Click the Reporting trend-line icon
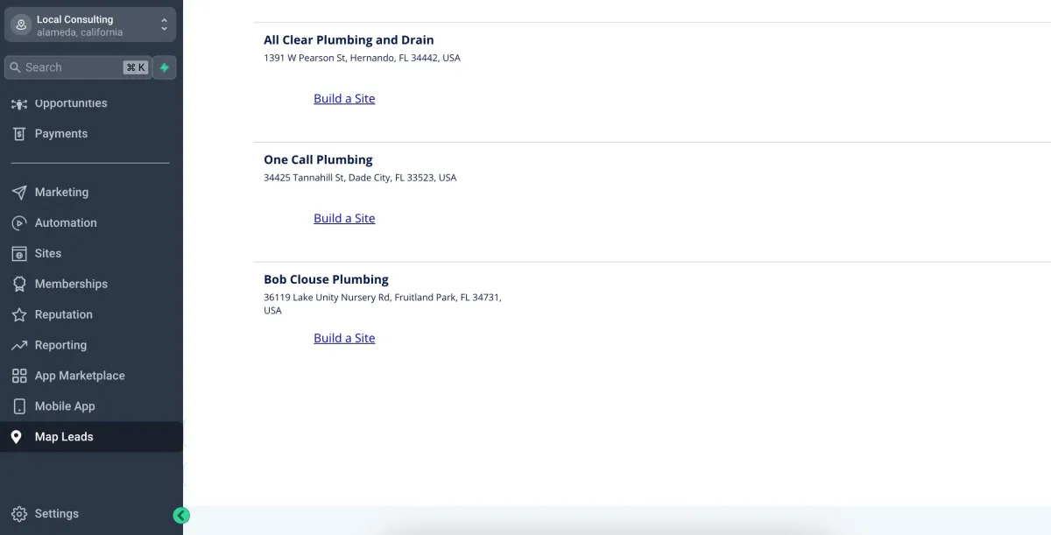1051x535 pixels. pos(19,346)
